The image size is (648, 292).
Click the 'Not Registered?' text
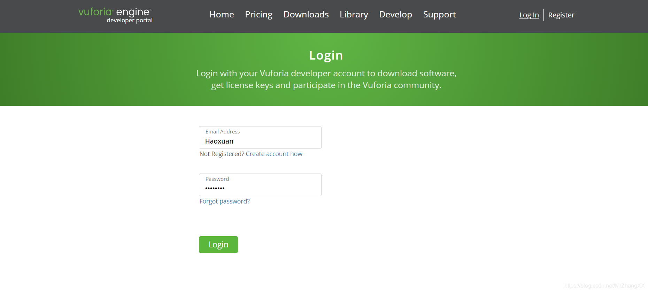[222, 154]
